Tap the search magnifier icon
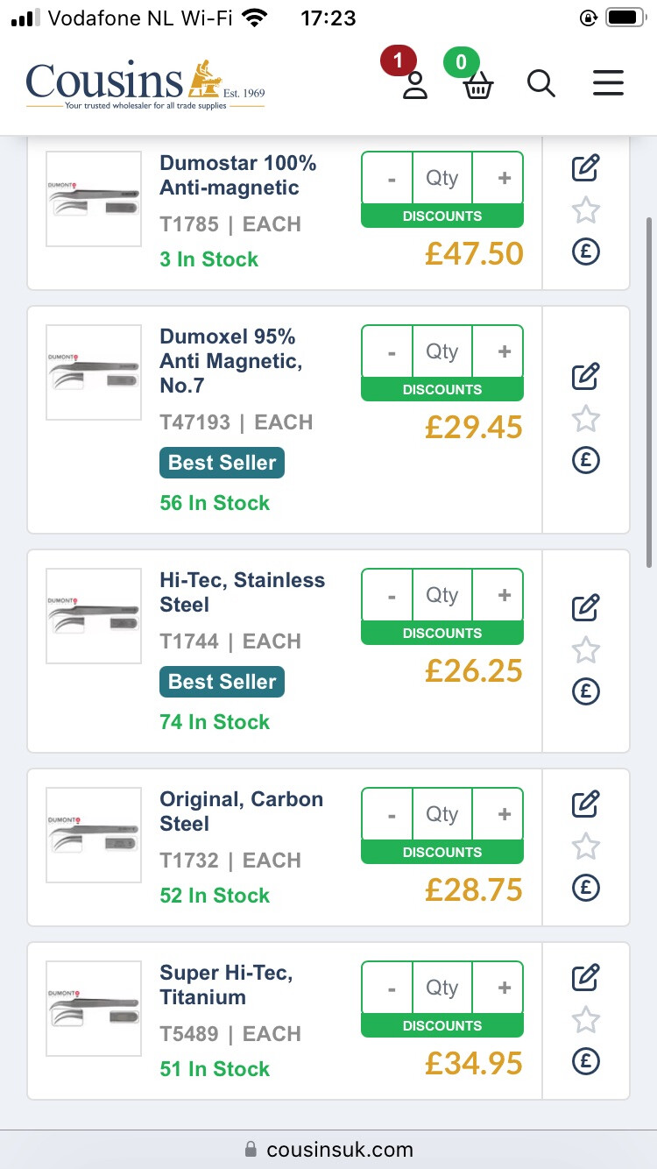657x1169 pixels. (x=541, y=84)
